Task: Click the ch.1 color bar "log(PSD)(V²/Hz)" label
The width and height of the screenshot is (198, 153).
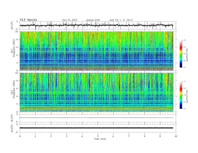Action: pyautogui.click(x=187, y=55)
